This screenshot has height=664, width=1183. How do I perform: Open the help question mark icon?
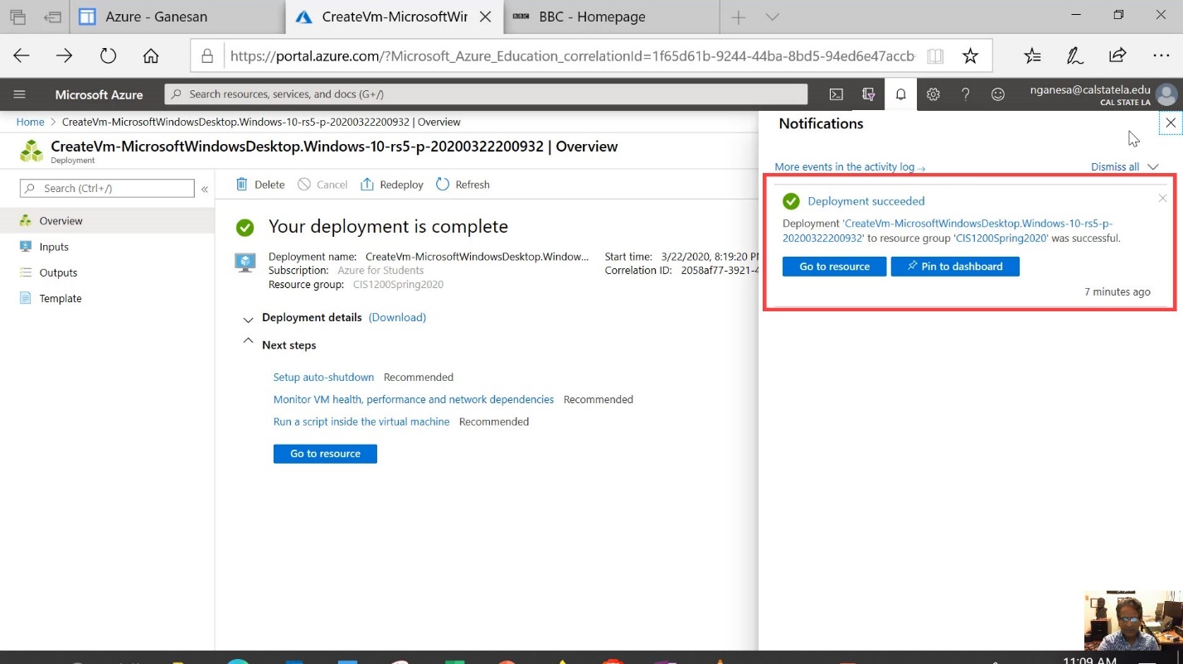coord(965,94)
